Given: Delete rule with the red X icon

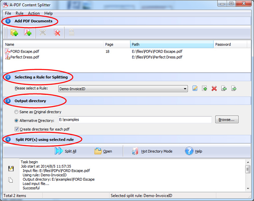Looking at the screenshot, I should coord(214,88).
